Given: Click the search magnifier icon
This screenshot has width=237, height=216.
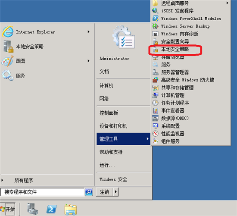Looking at the screenshot, I should click(89, 192).
